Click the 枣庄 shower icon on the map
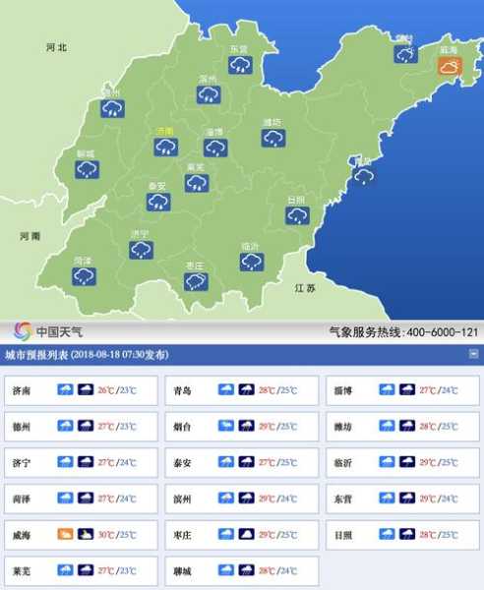The image size is (484, 590). click(196, 281)
